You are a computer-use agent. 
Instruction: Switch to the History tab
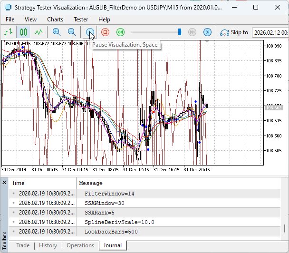48,245
